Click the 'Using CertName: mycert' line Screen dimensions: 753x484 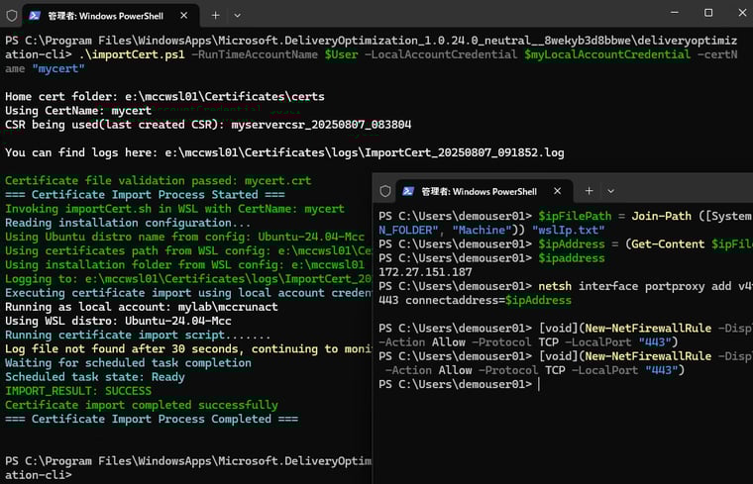(78, 110)
